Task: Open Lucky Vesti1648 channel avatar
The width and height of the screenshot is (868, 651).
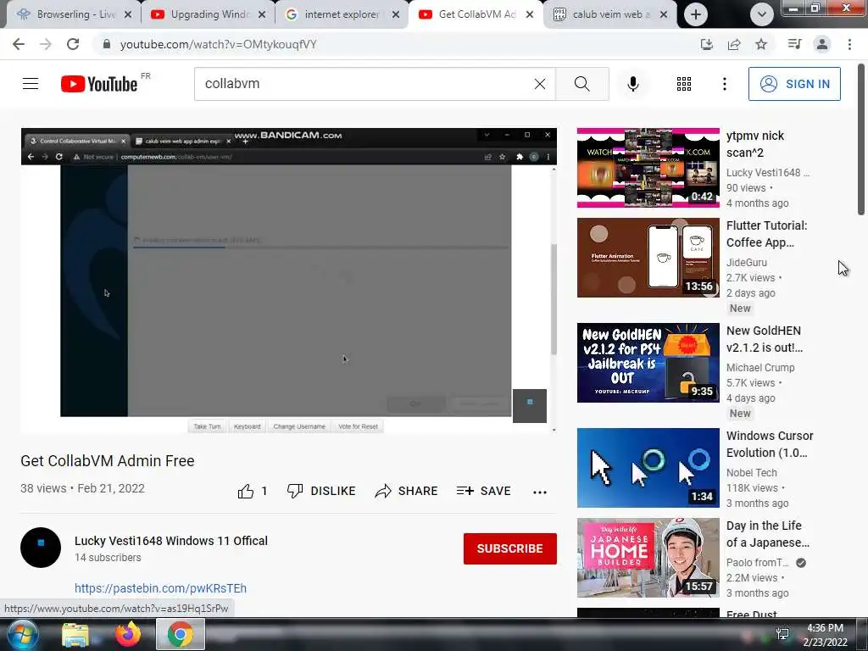Action: point(41,548)
